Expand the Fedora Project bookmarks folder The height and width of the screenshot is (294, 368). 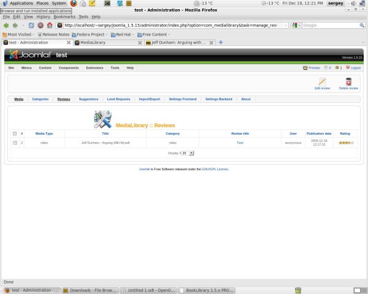pos(90,34)
